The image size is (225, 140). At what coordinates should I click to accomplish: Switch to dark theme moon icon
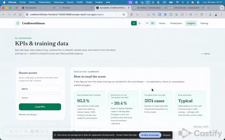[x=140, y=23]
